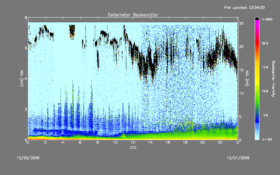
Task: Click the "14:" UTC hour tick
Action: point(151,142)
